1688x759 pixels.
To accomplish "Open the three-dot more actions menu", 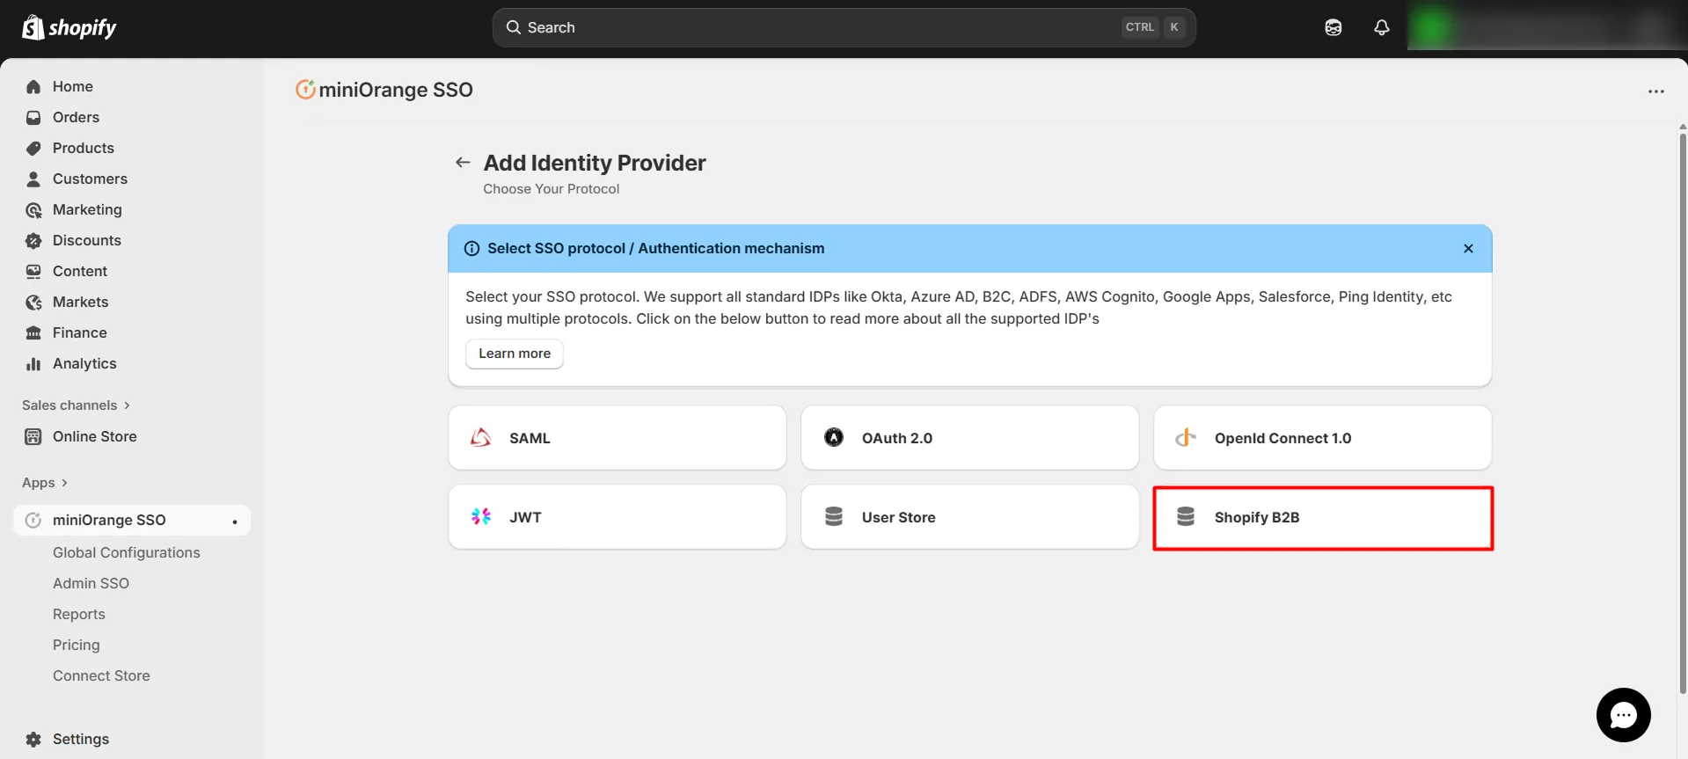I will click(1656, 91).
